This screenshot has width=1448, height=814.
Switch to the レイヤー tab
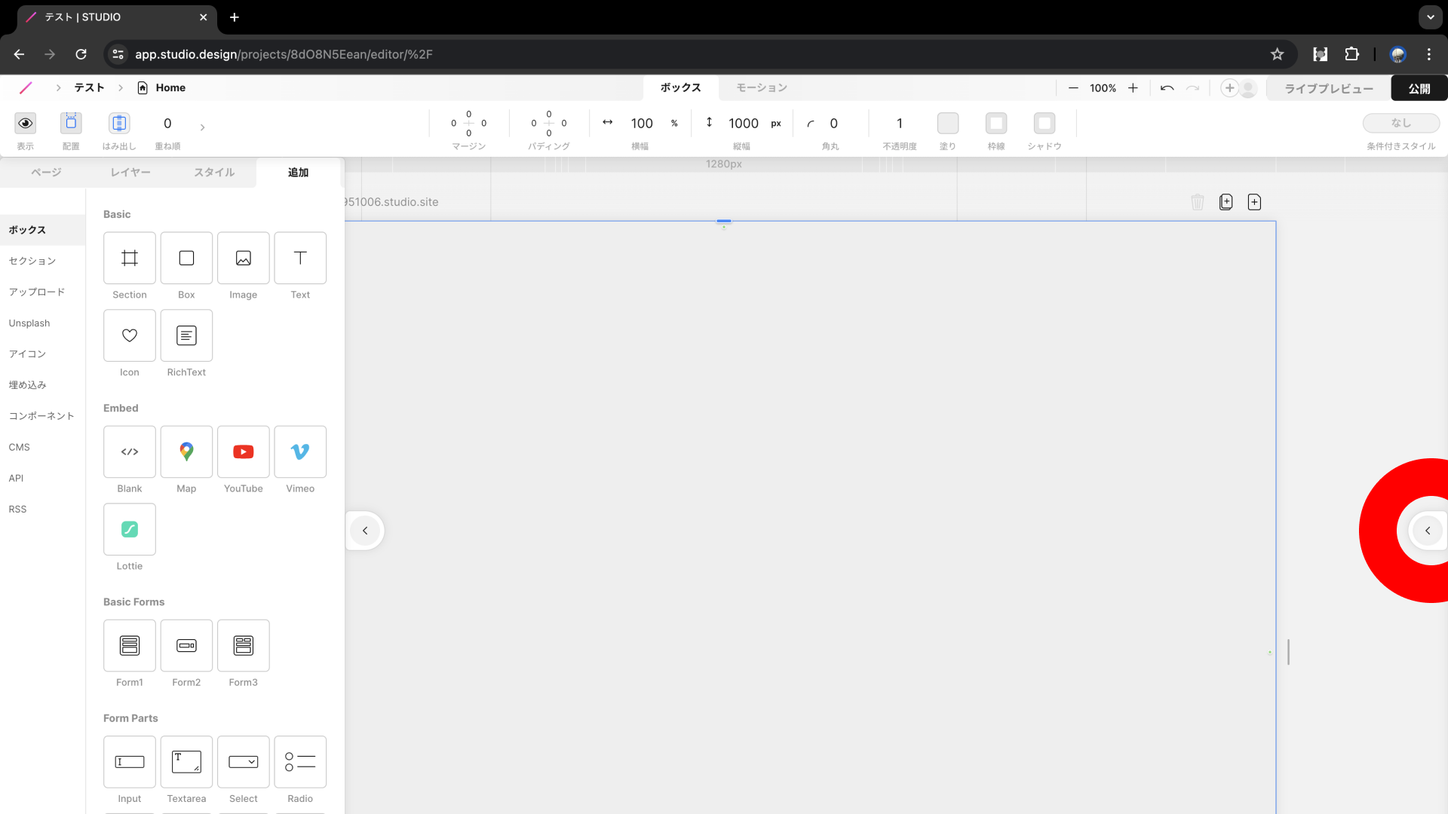tap(130, 173)
